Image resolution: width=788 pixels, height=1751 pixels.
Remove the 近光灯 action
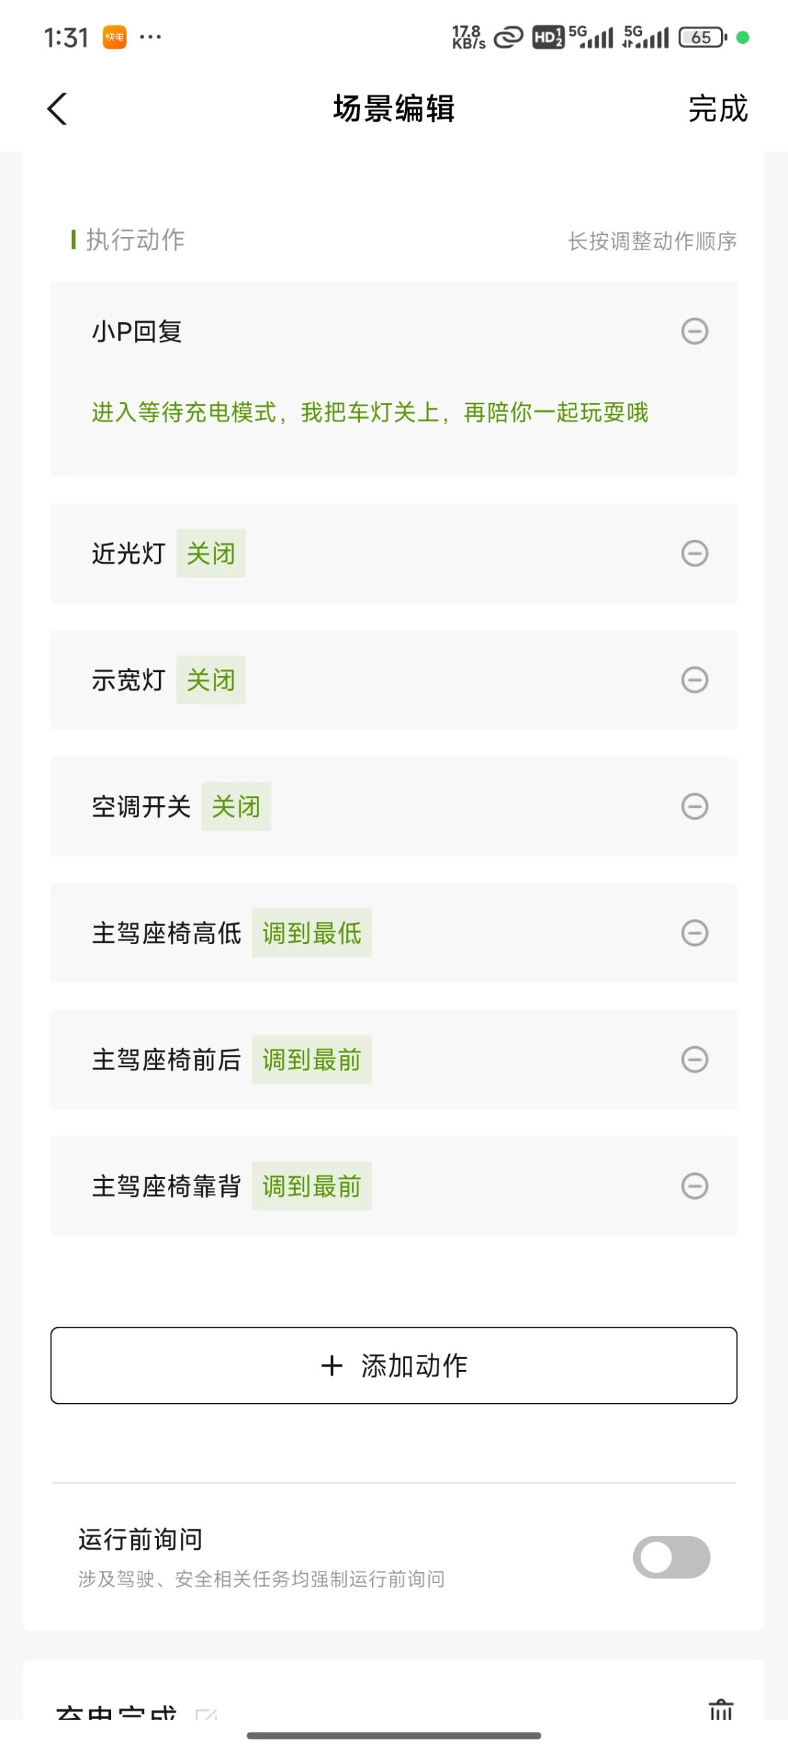point(694,553)
